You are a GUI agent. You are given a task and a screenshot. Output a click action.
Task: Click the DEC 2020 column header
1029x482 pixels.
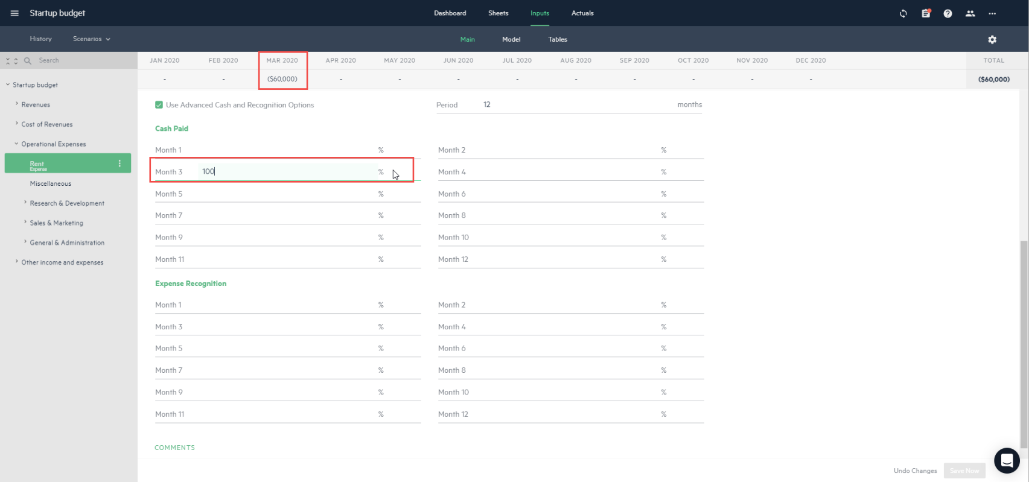point(811,60)
